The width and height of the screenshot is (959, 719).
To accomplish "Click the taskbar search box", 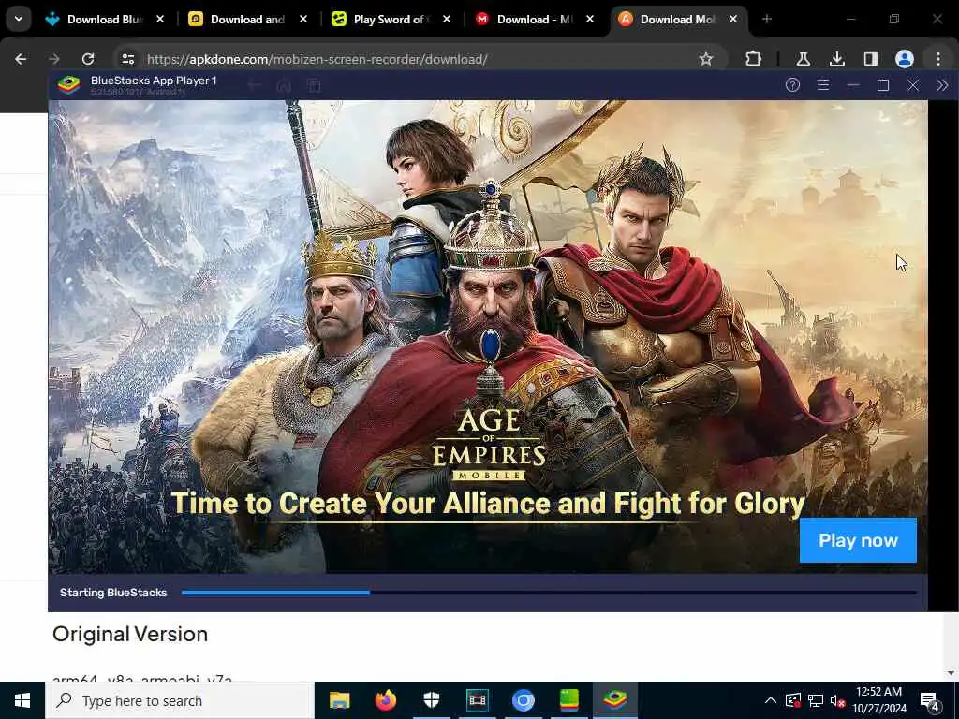I will coord(179,700).
